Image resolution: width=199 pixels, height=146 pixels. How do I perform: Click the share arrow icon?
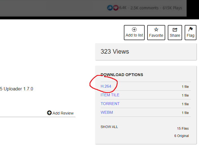[175, 30]
